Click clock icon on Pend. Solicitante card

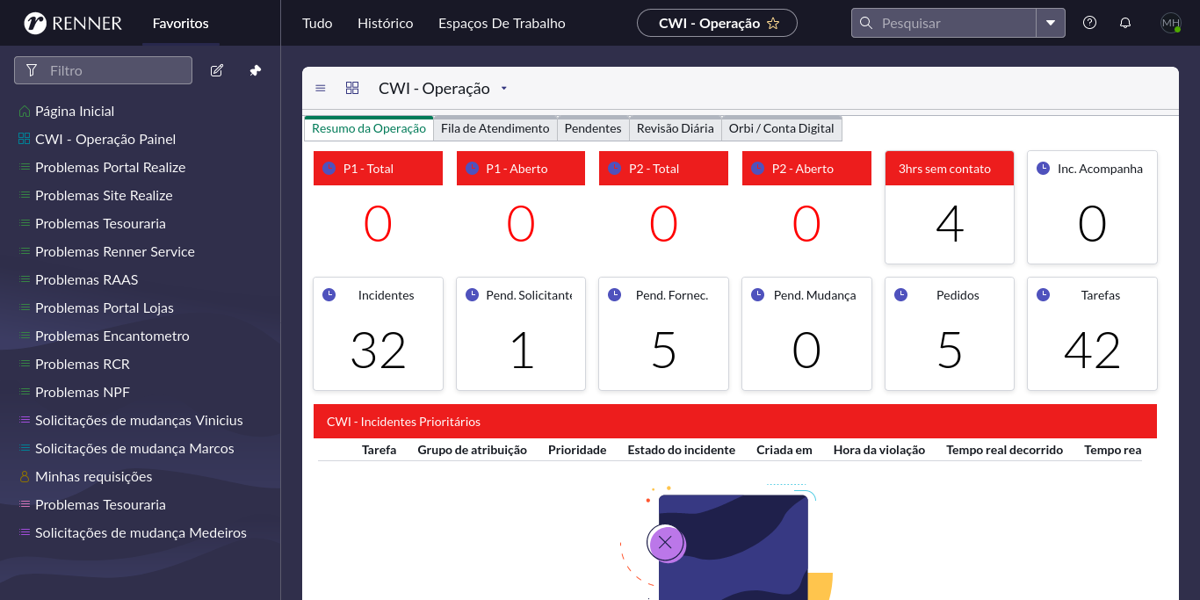coord(472,294)
